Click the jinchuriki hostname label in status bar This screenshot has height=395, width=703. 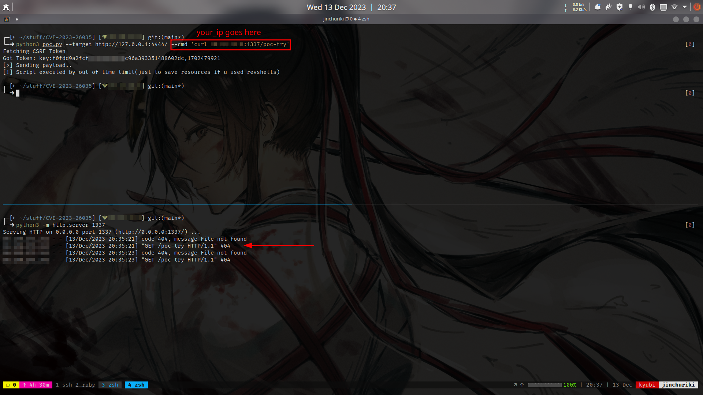678,385
